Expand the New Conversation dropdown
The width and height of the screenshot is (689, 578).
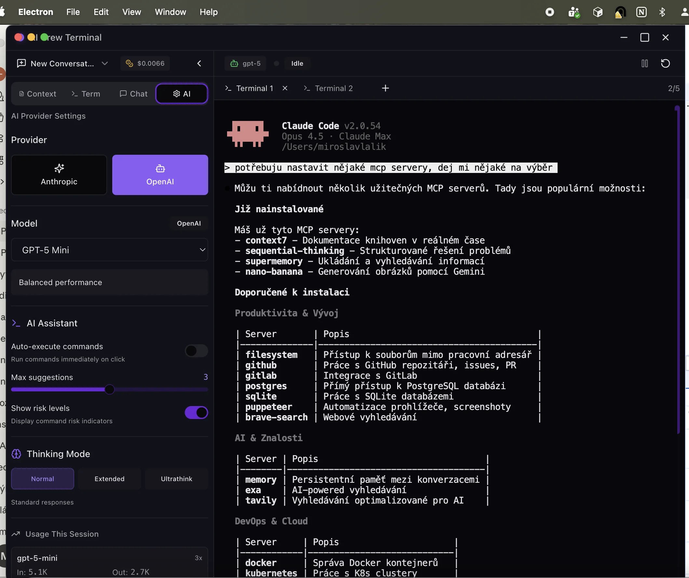[105, 63]
